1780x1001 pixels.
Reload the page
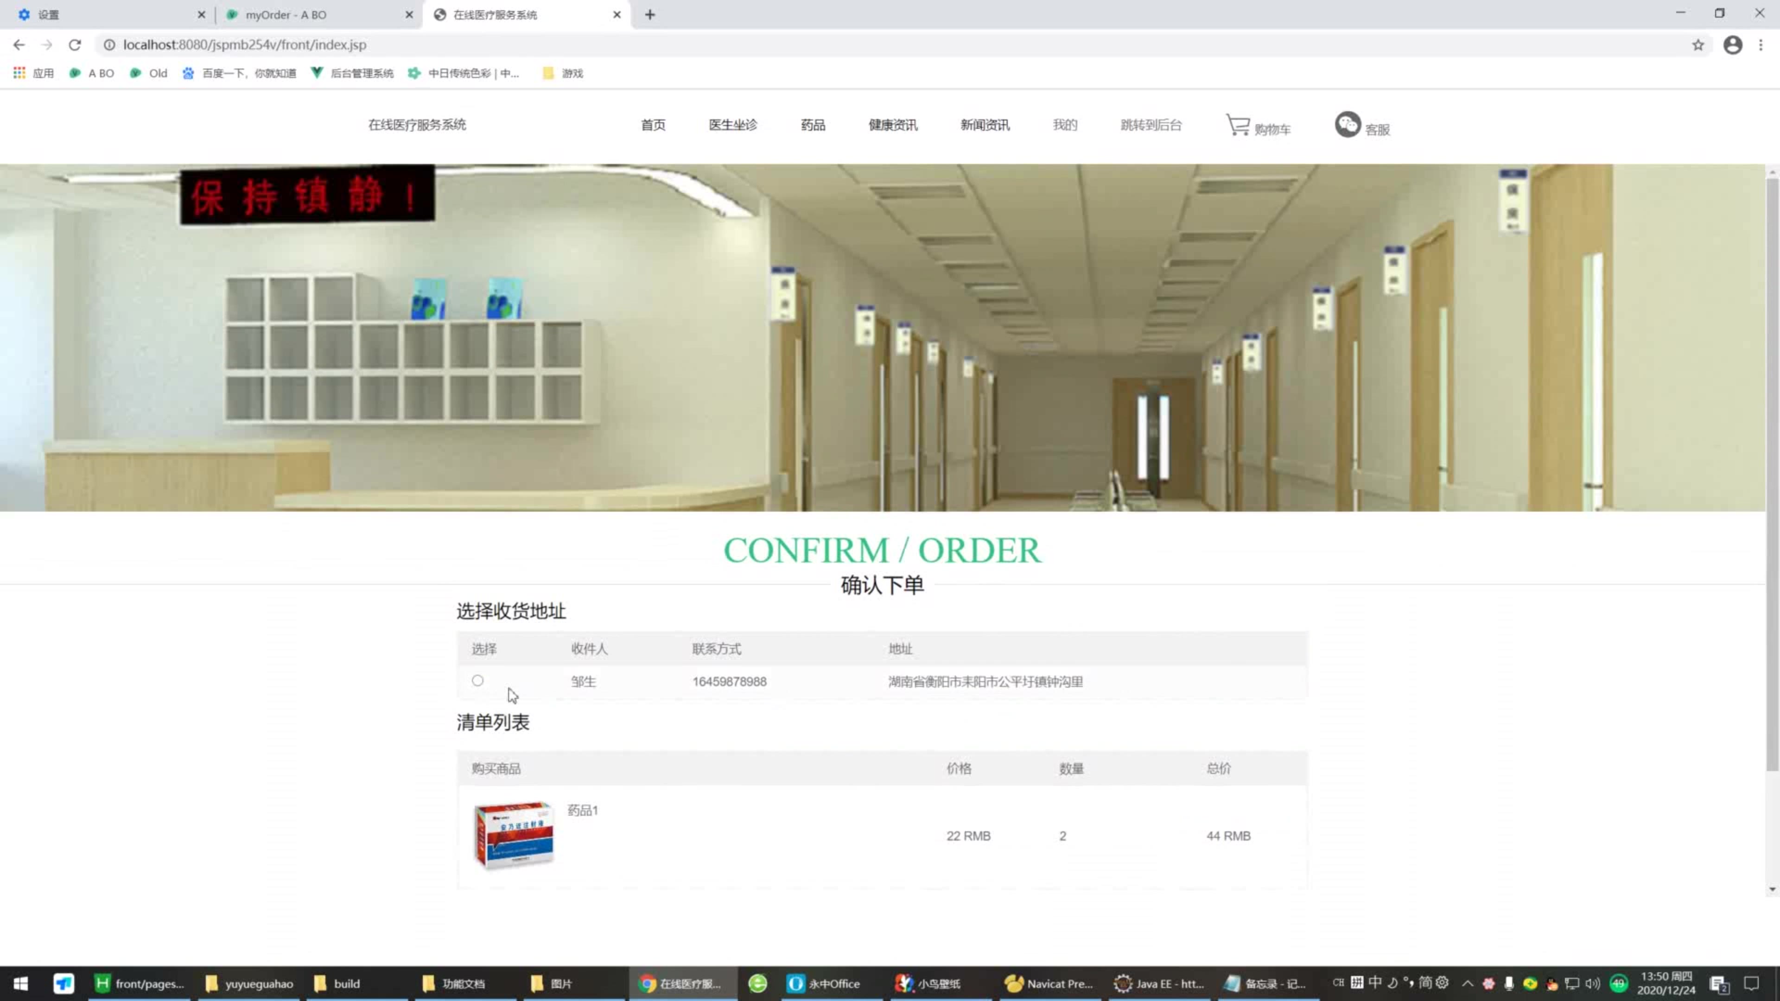point(75,45)
